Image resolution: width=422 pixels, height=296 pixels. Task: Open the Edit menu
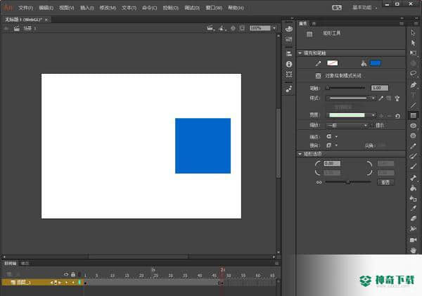click(46, 8)
